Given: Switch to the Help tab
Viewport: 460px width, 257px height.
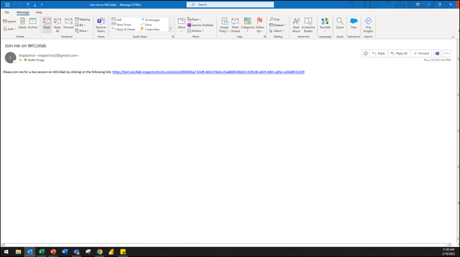Looking at the screenshot, I should (39, 12).
